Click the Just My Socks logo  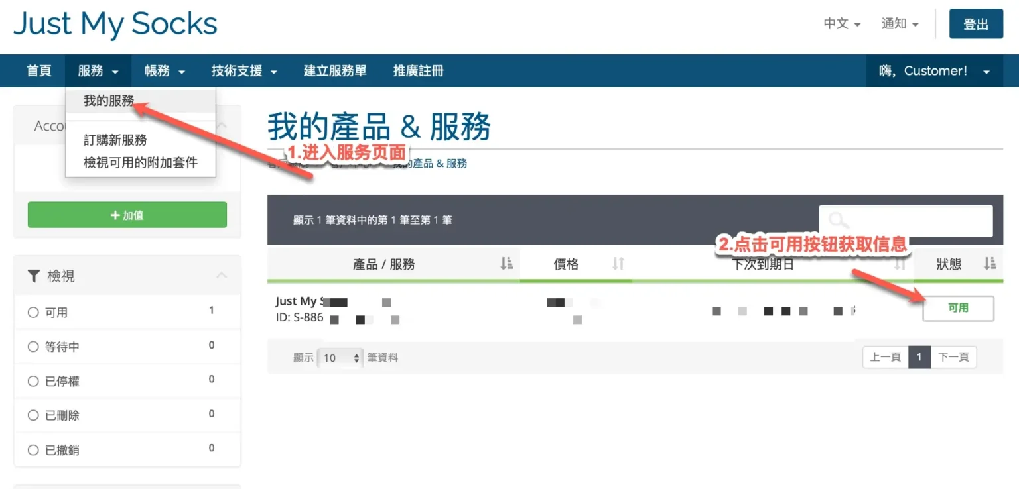pyautogui.click(x=115, y=25)
